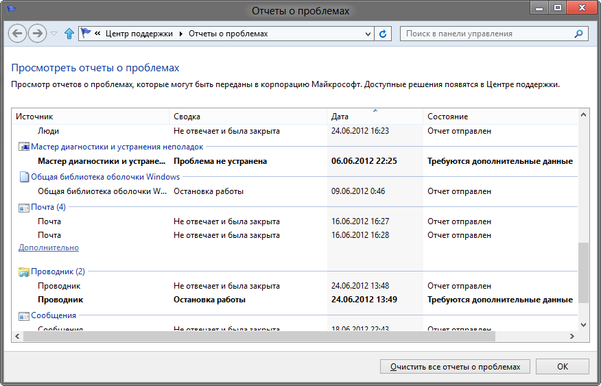601x386 pixels.
Task: Go up one level with blue arrow
Action: pyautogui.click(x=69, y=34)
